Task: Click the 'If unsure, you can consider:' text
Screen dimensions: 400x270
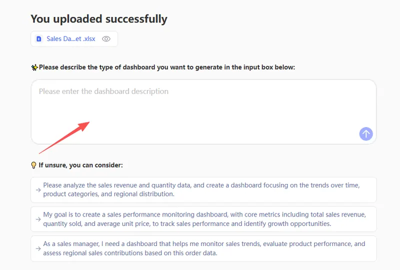Action: tap(80, 165)
